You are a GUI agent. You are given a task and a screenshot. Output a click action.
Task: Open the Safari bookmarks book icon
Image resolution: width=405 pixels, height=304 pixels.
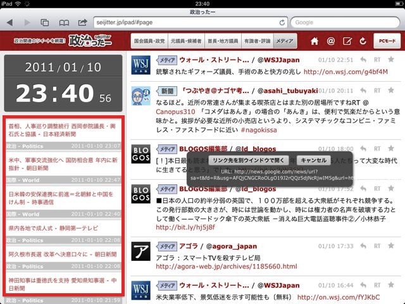point(64,23)
